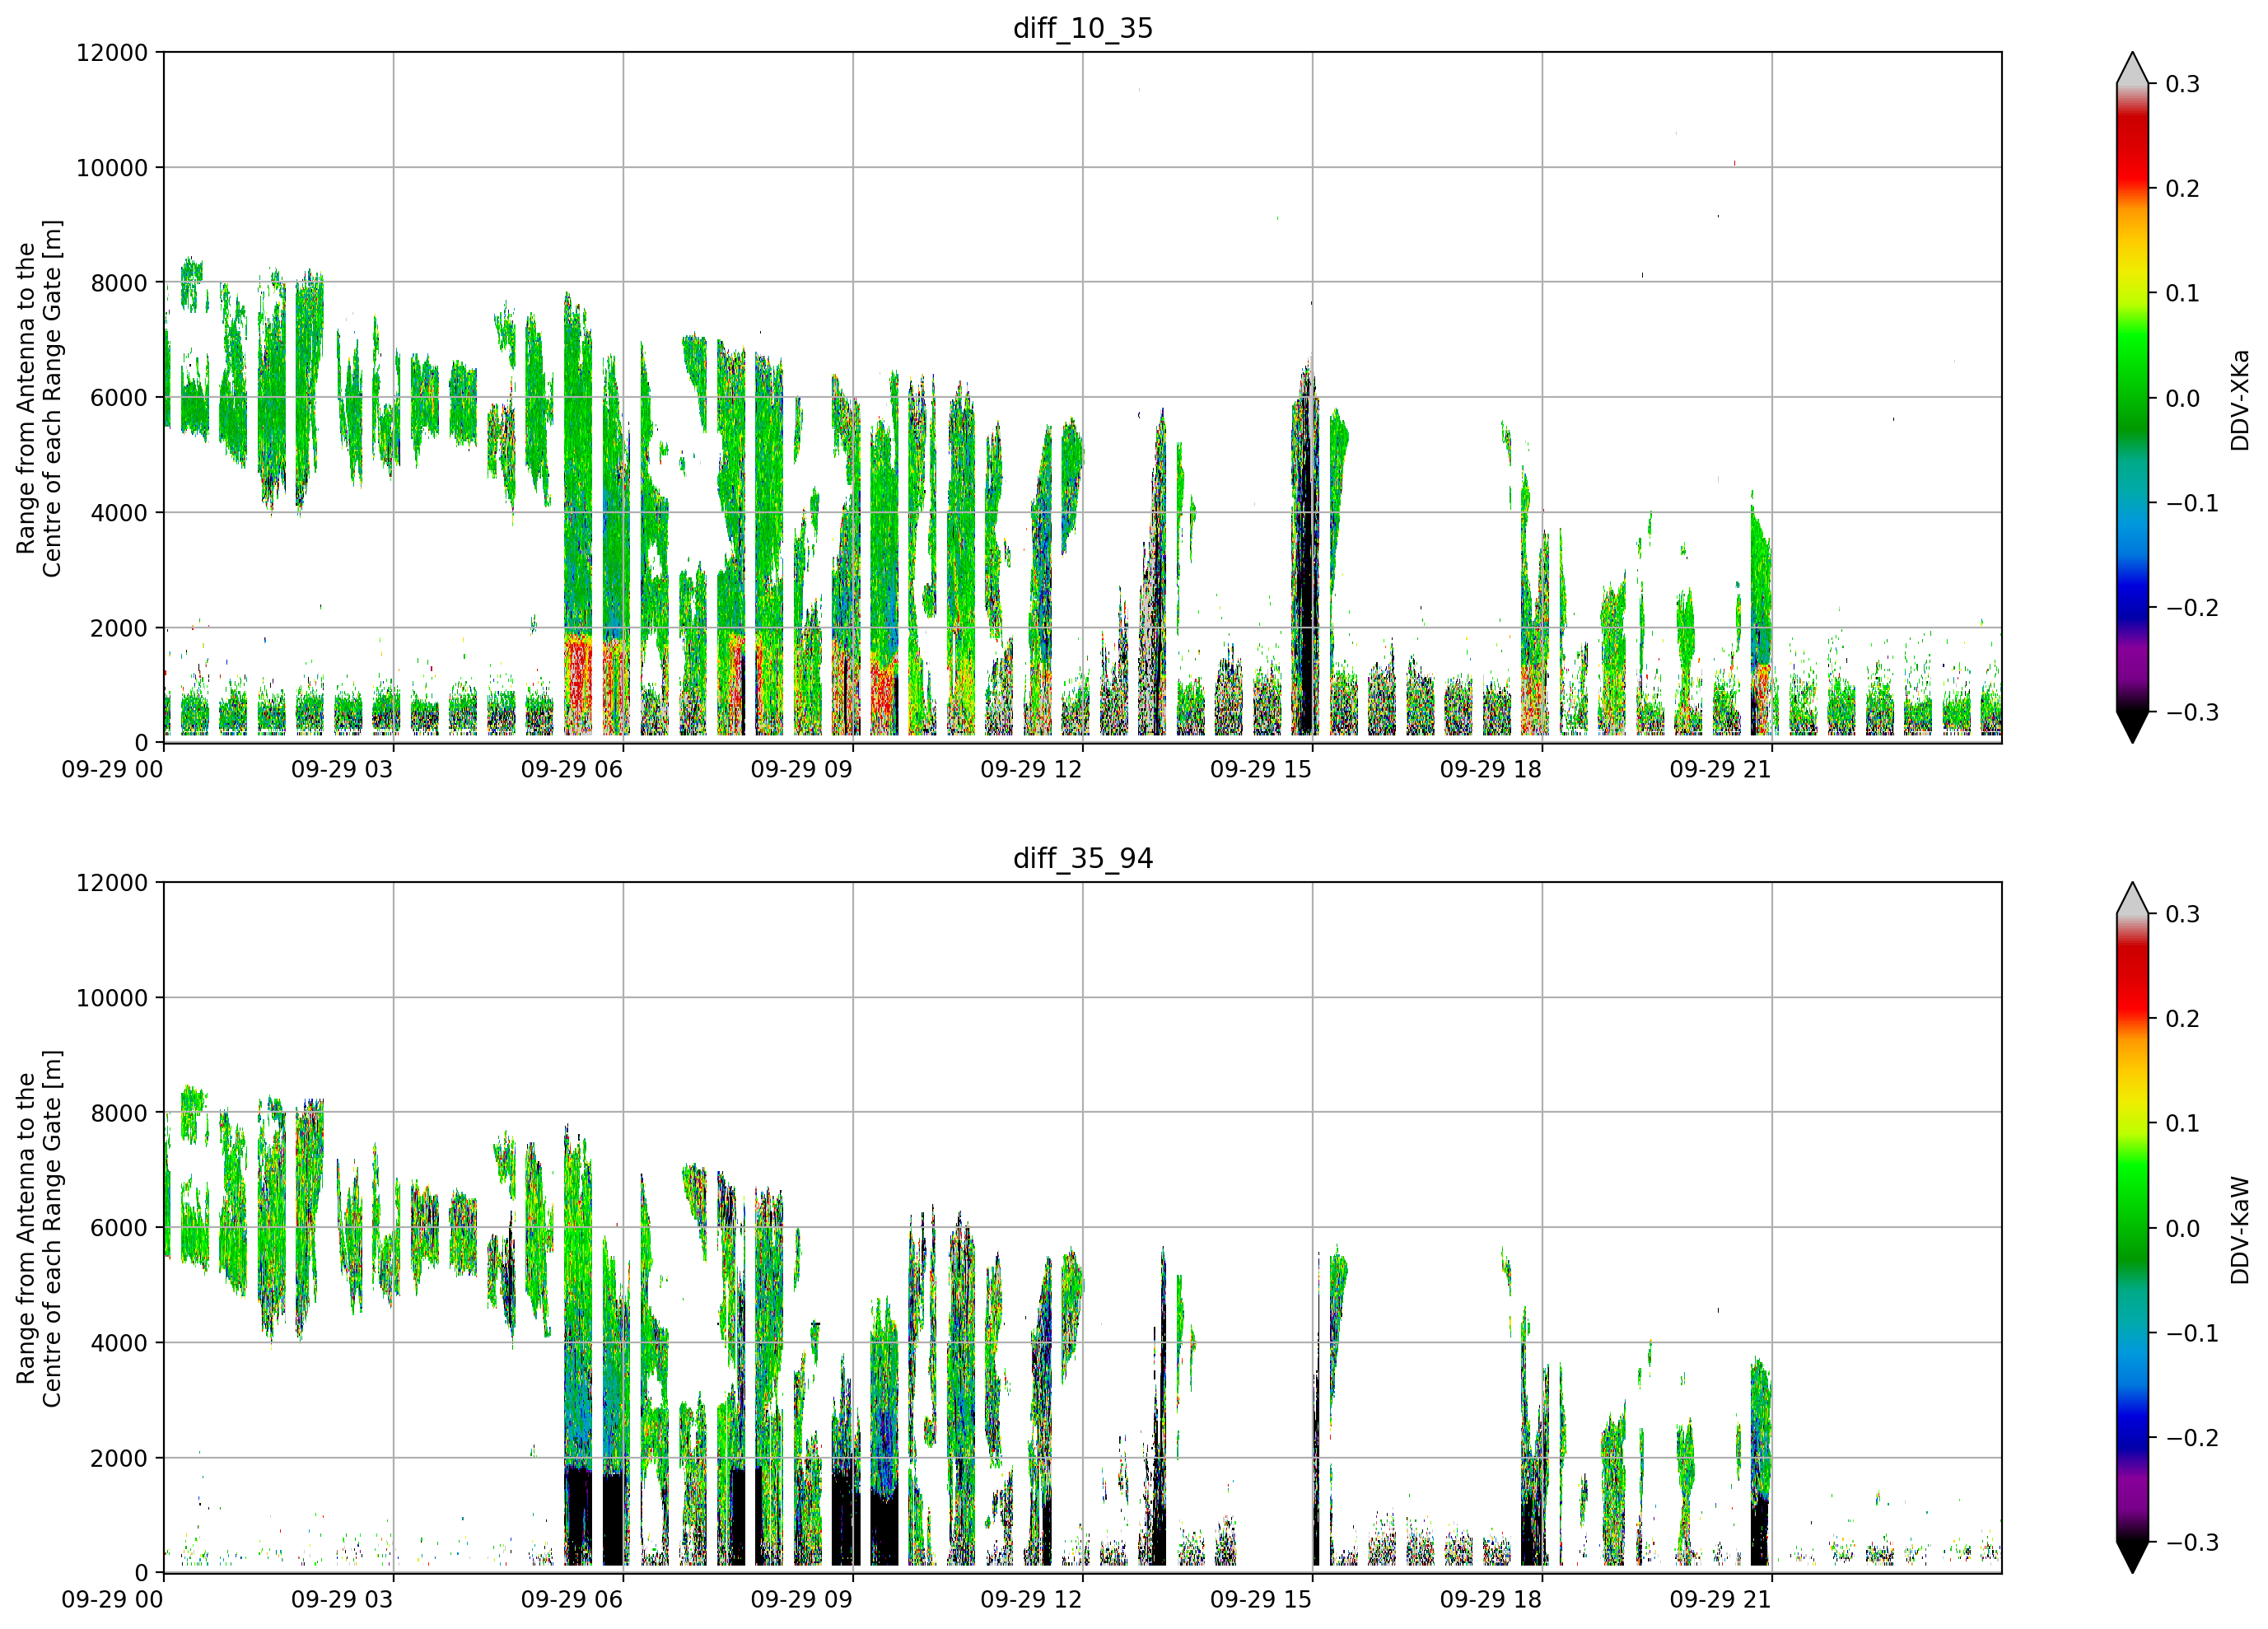The width and height of the screenshot is (2268, 1629).
Task: Click the 12000 tick in diff_35_94 plot
Action: tap(112, 883)
